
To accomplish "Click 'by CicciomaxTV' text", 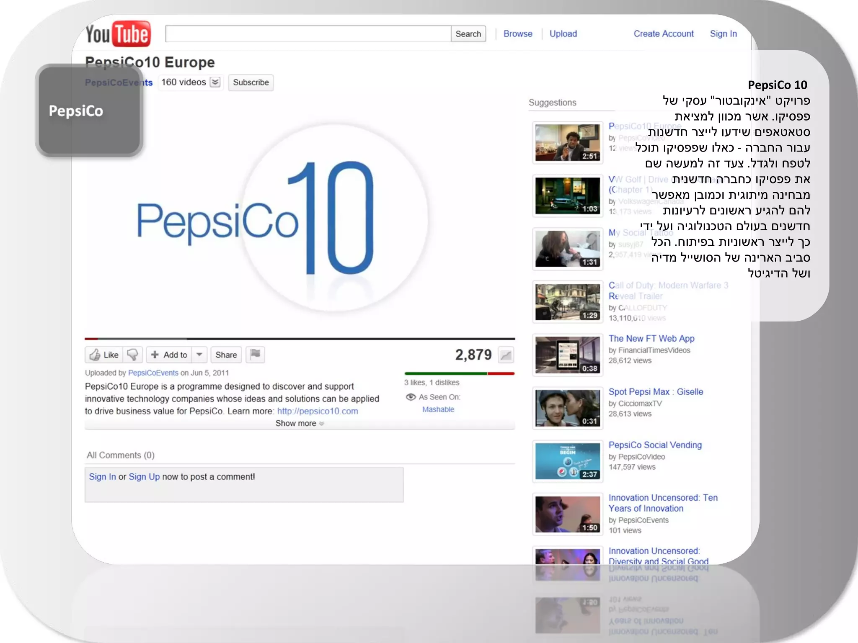I will tap(635, 404).
